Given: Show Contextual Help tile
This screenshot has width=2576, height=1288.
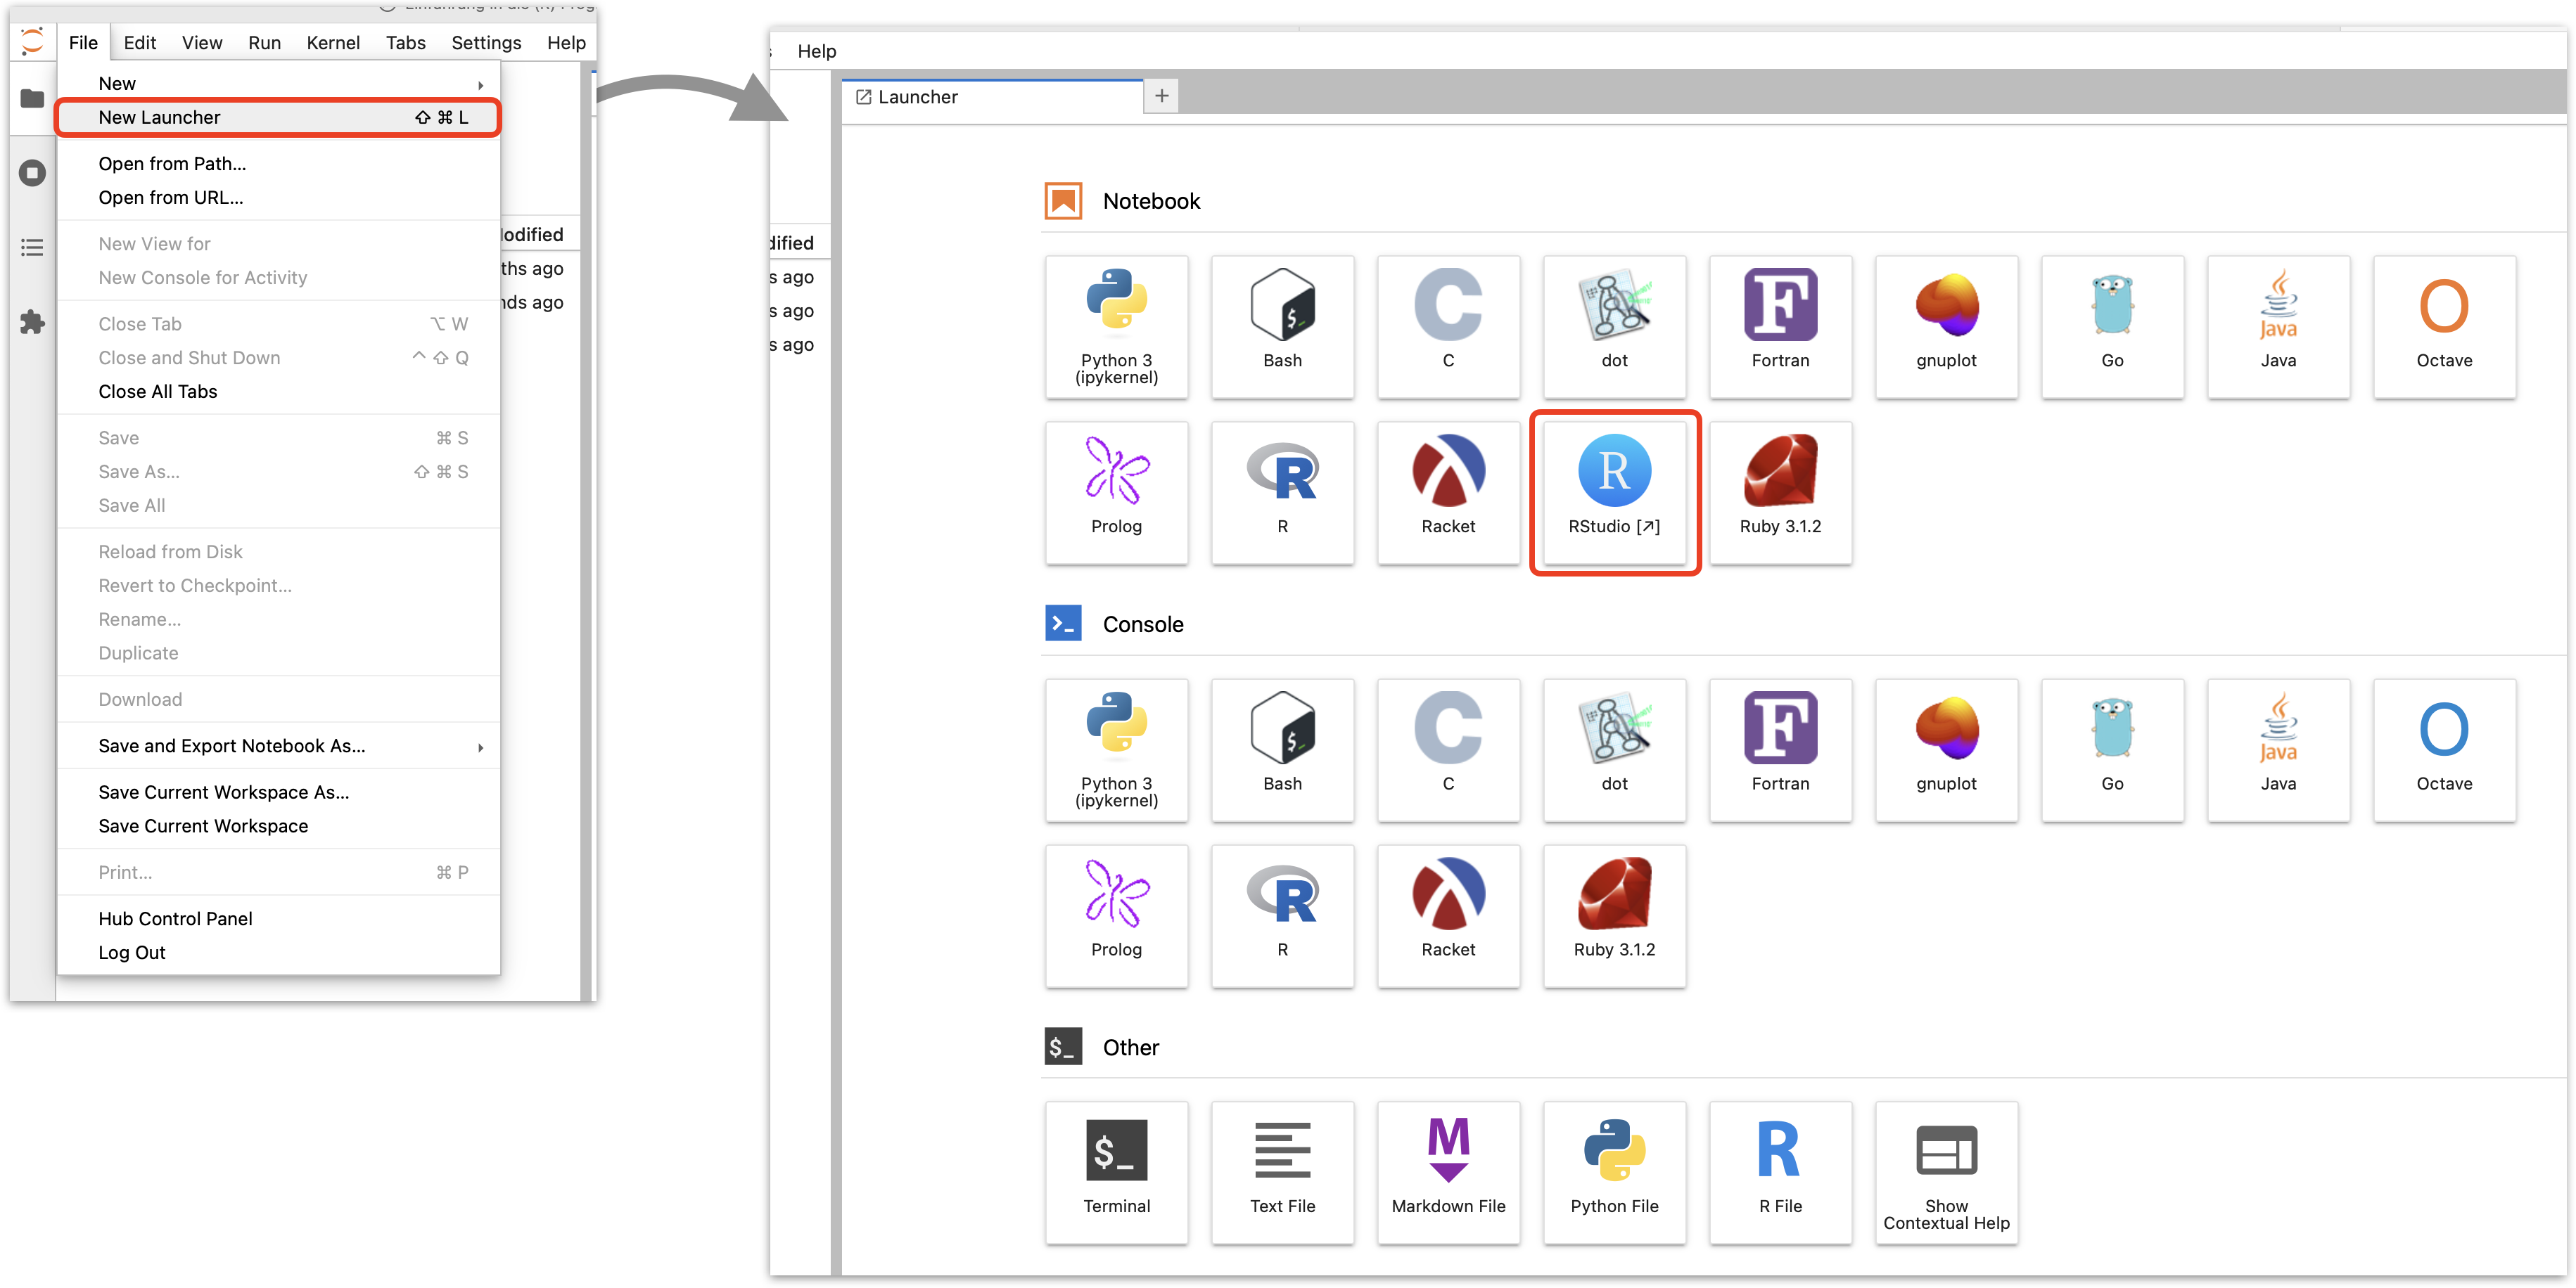Looking at the screenshot, I should (x=1946, y=1171).
